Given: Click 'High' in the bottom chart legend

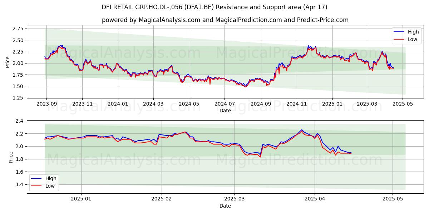Looking at the screenshot, I should click(x=51, y=178).
